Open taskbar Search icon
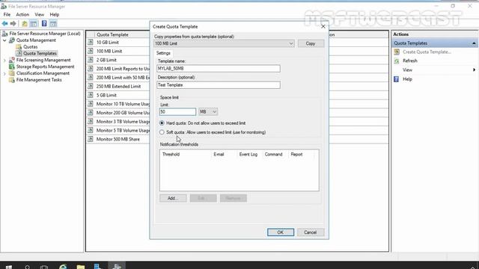 (27, 267)
